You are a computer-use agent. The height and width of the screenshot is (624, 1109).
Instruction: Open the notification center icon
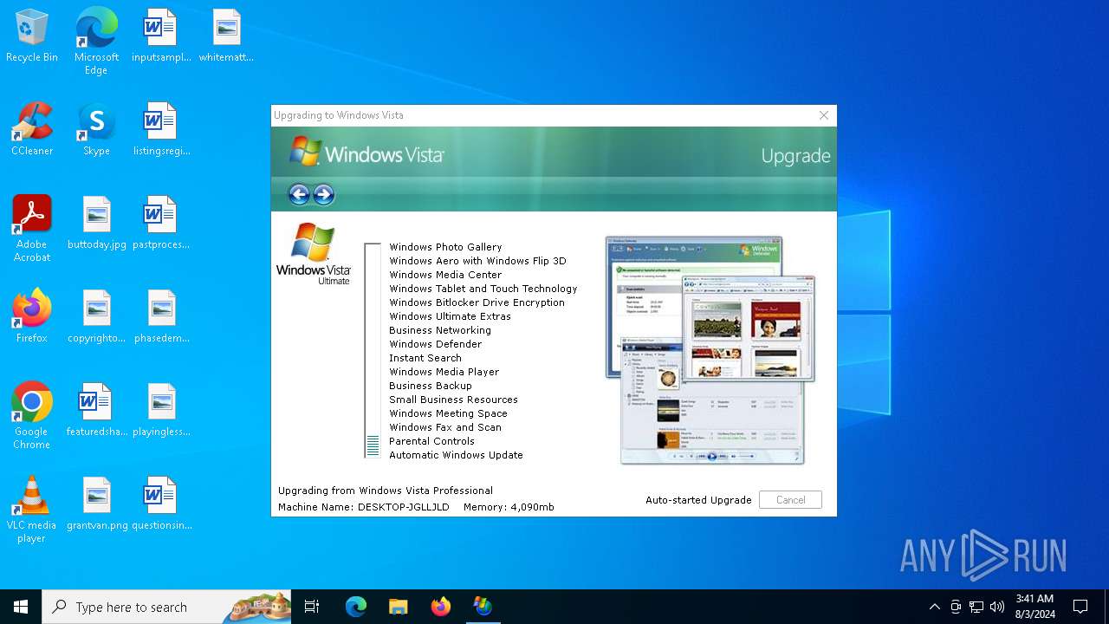tap(1080, 607)
